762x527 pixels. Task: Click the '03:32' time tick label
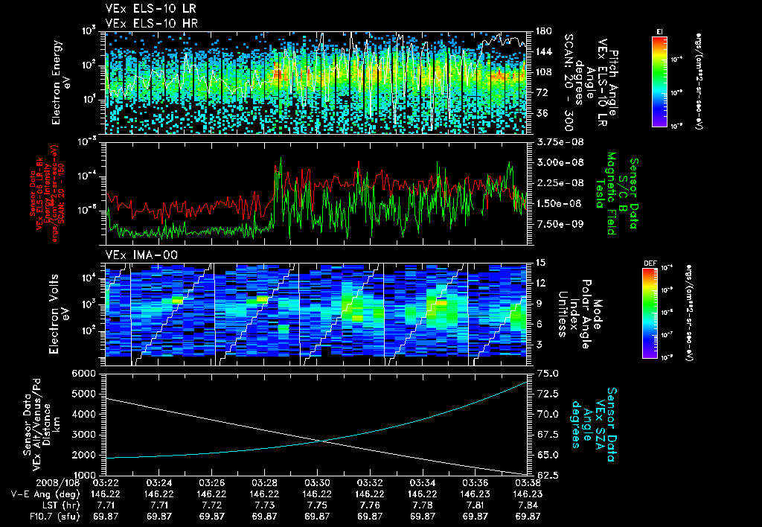370,484
